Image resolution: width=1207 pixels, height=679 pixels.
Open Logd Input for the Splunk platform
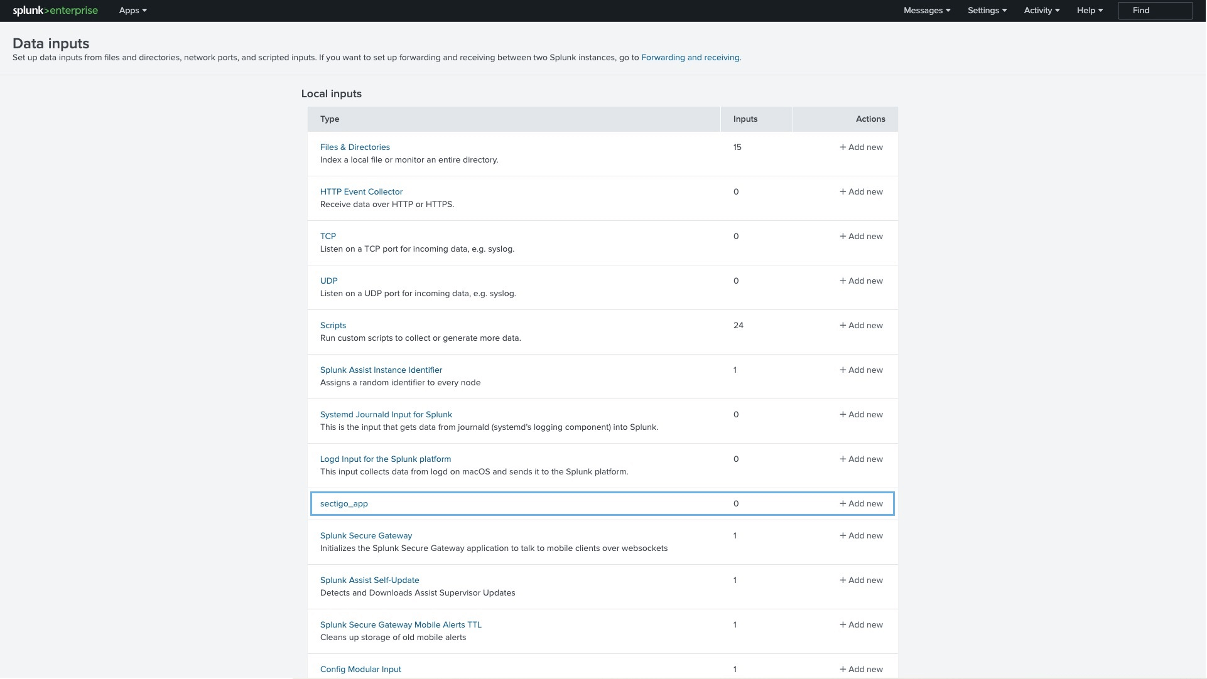[386, 459]
